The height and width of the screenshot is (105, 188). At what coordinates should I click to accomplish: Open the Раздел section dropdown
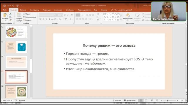click(27, 20)
